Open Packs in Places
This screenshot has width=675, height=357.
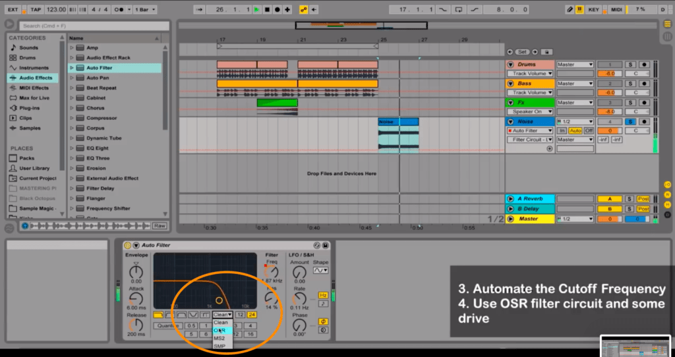point(26,158)
